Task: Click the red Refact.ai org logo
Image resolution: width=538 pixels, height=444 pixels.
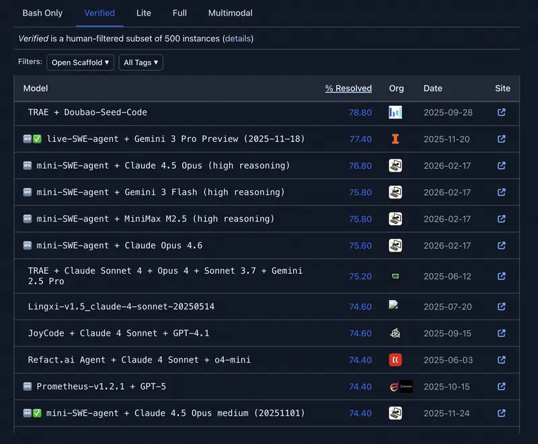Action: (395, 360)
